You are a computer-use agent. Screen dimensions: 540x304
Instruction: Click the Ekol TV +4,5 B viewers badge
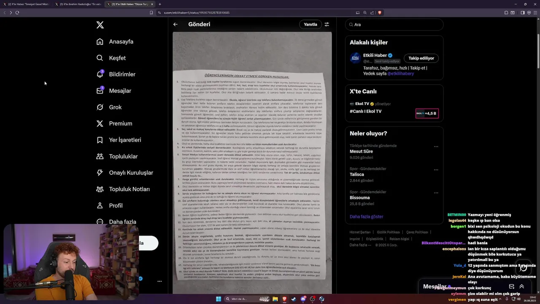[427, 113]
